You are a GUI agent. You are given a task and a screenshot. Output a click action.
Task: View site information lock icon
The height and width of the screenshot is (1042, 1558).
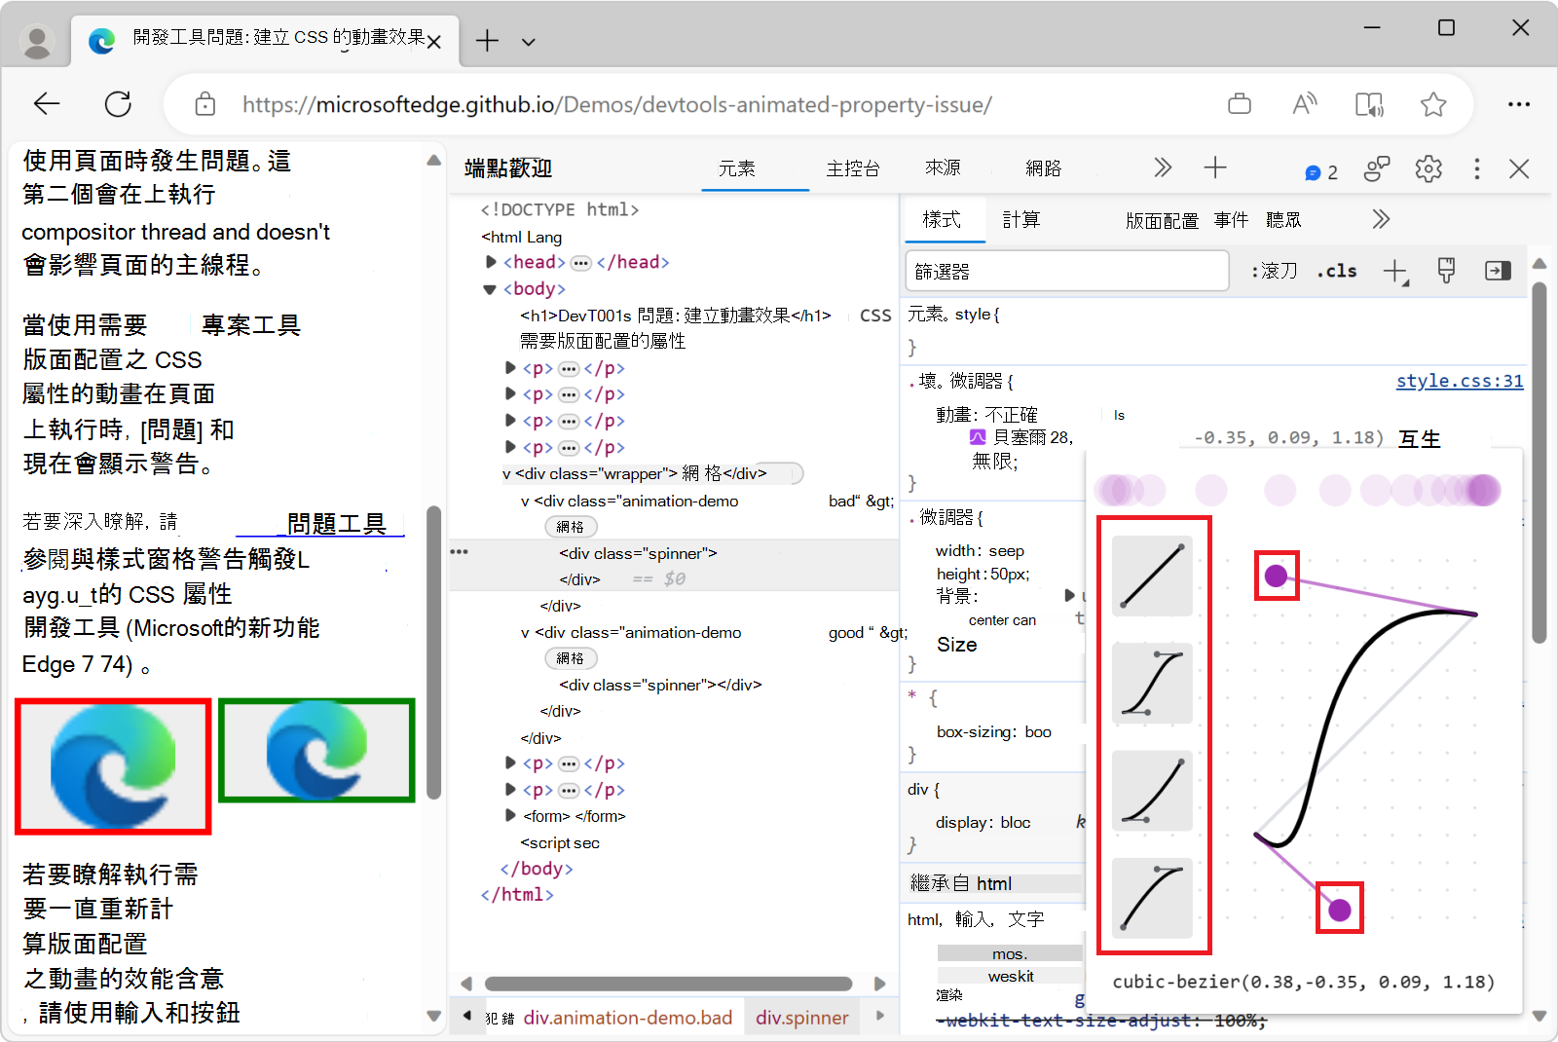[x=205, y=104]
